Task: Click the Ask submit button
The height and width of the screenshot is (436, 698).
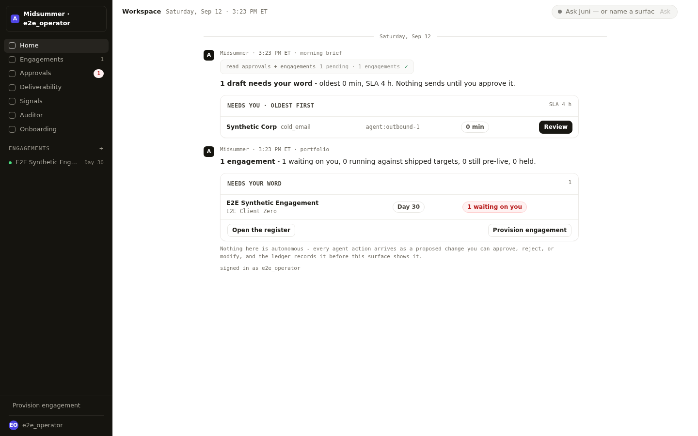Action: pyautogui.click(x=665, y=12)
